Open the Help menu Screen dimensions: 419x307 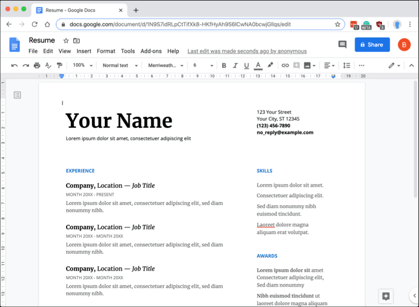pos(173,51)
